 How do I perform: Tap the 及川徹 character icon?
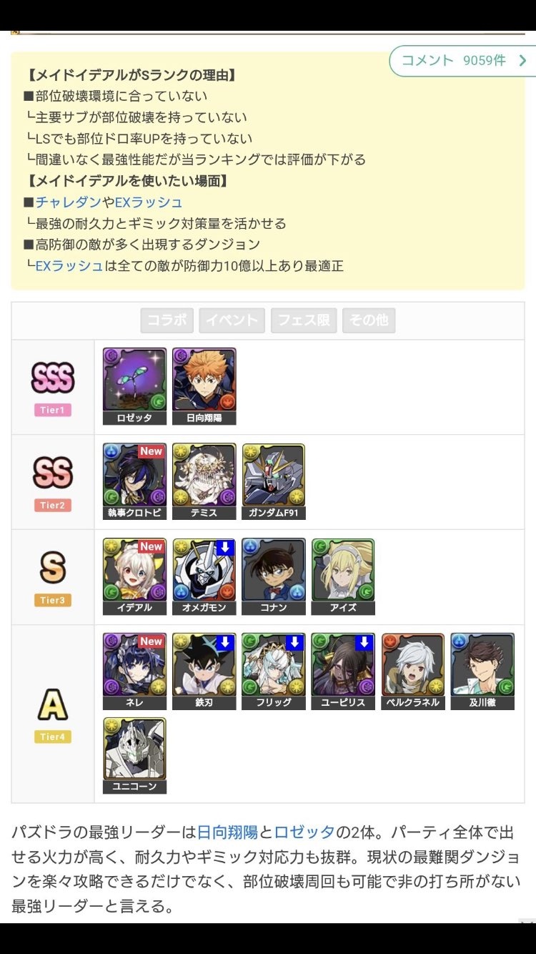(482, 671)
